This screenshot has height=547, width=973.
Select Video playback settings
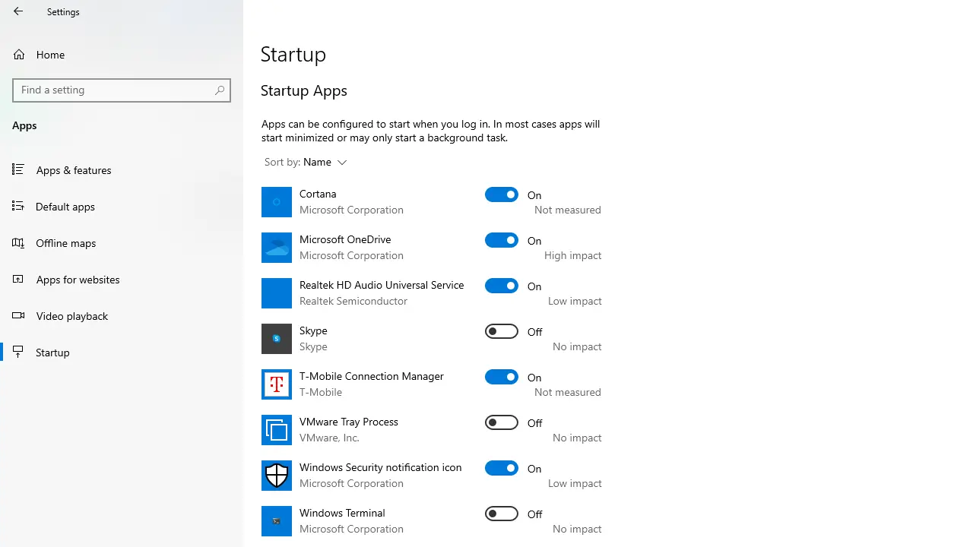(122, 315)
